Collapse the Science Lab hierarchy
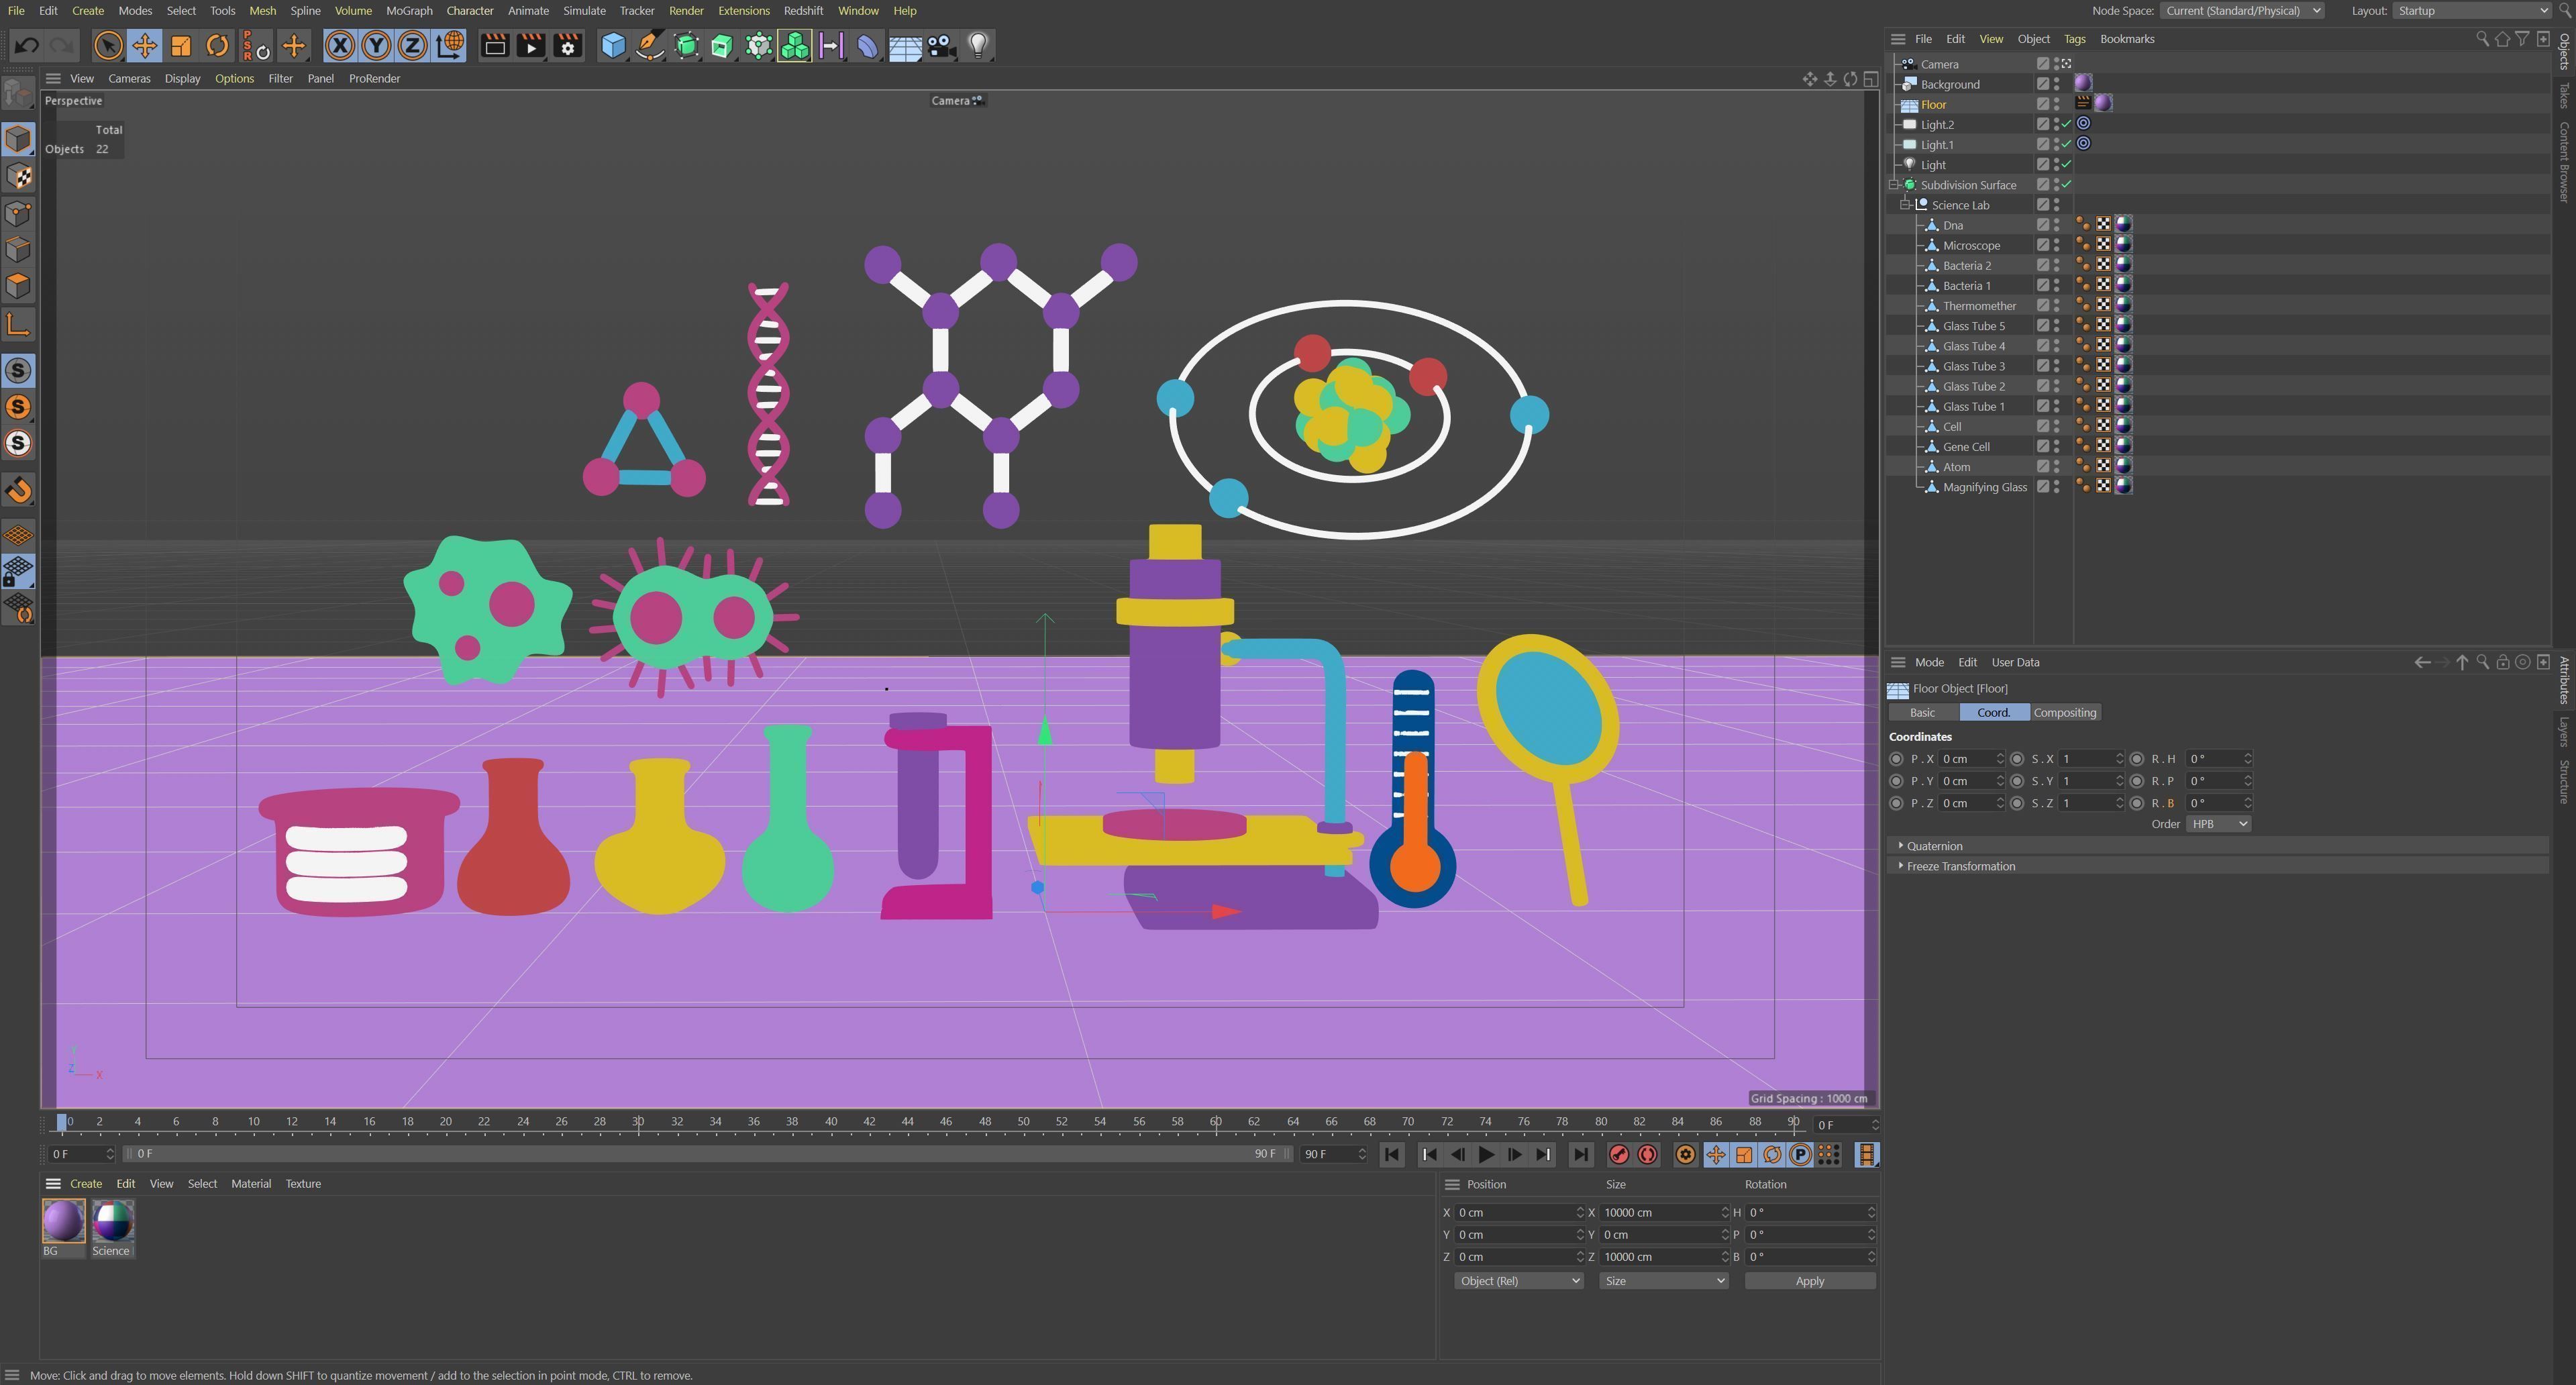The width and height of the screenshot is (2576, 1385). pos(1904,204)
